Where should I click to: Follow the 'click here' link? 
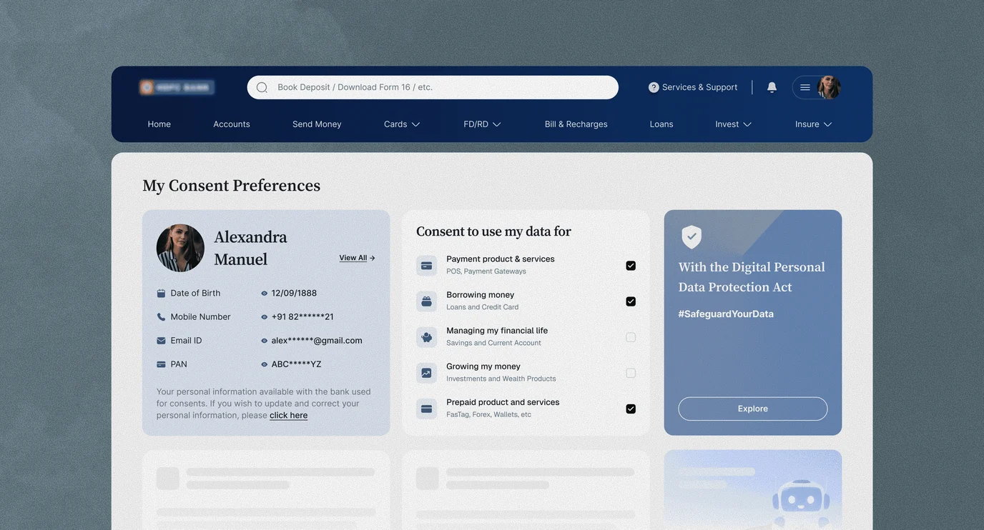coord(289,416)
